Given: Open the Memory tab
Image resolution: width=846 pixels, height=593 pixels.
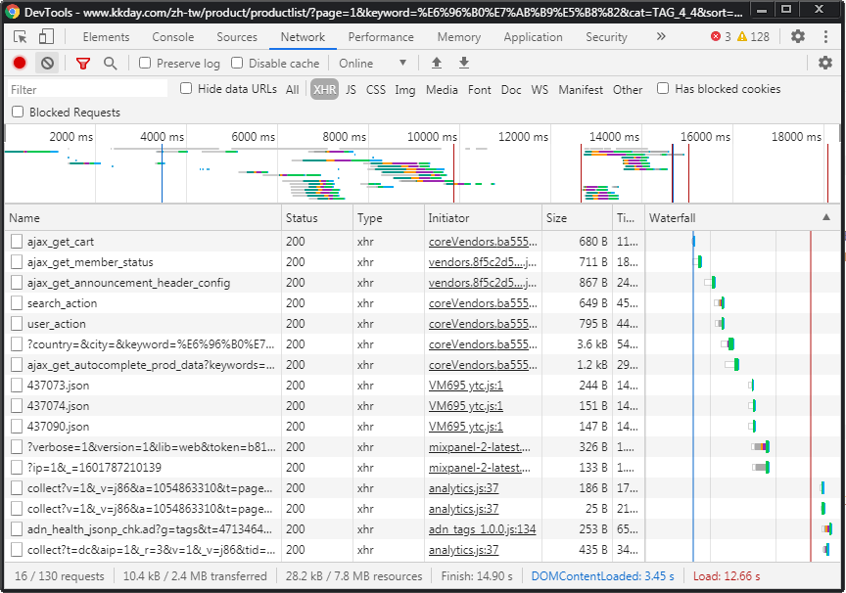Looking at the screenshot, I should coord(458,36).
